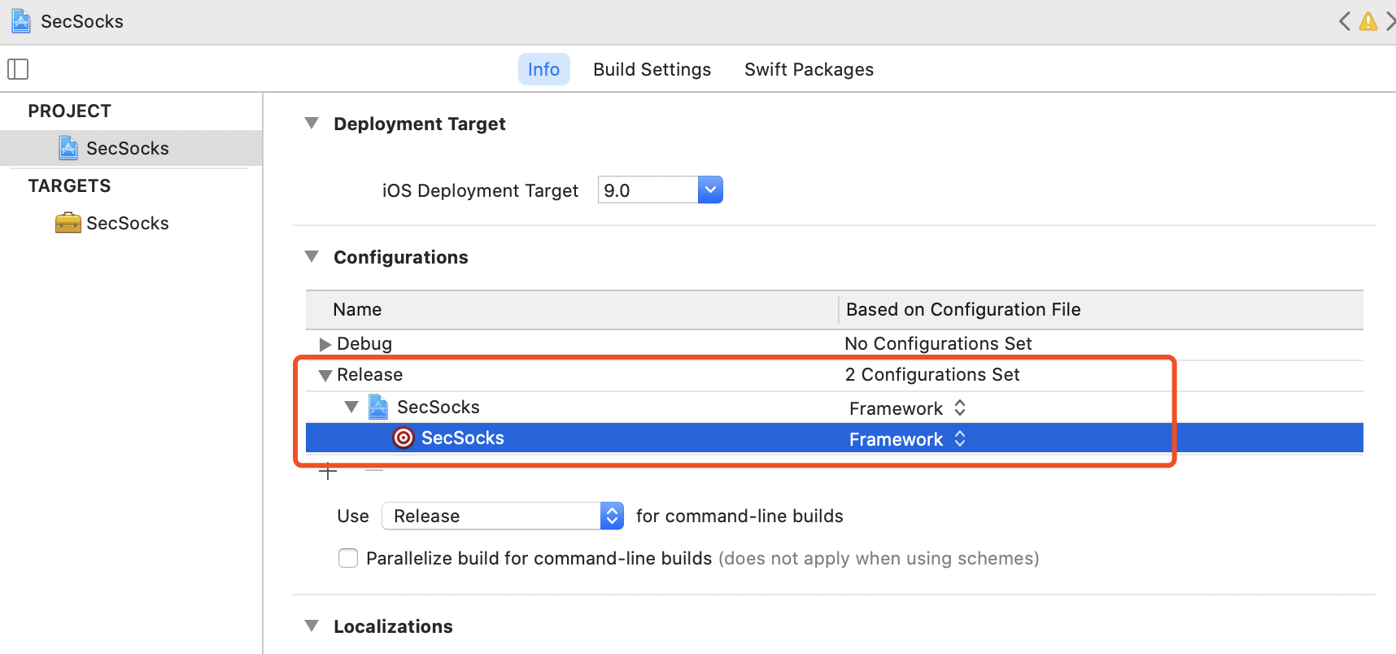The height and width of the screenshot is (654, 1396).
Task: Click the TARGETS sidebar heading
Action: tap(69, 185)
